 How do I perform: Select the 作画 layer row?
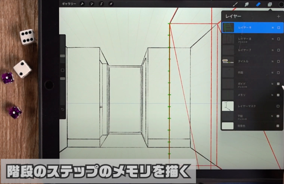pos(252,72)
